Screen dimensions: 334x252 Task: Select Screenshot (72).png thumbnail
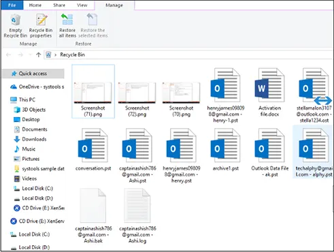pyautogui.click(x=137, y=93)
